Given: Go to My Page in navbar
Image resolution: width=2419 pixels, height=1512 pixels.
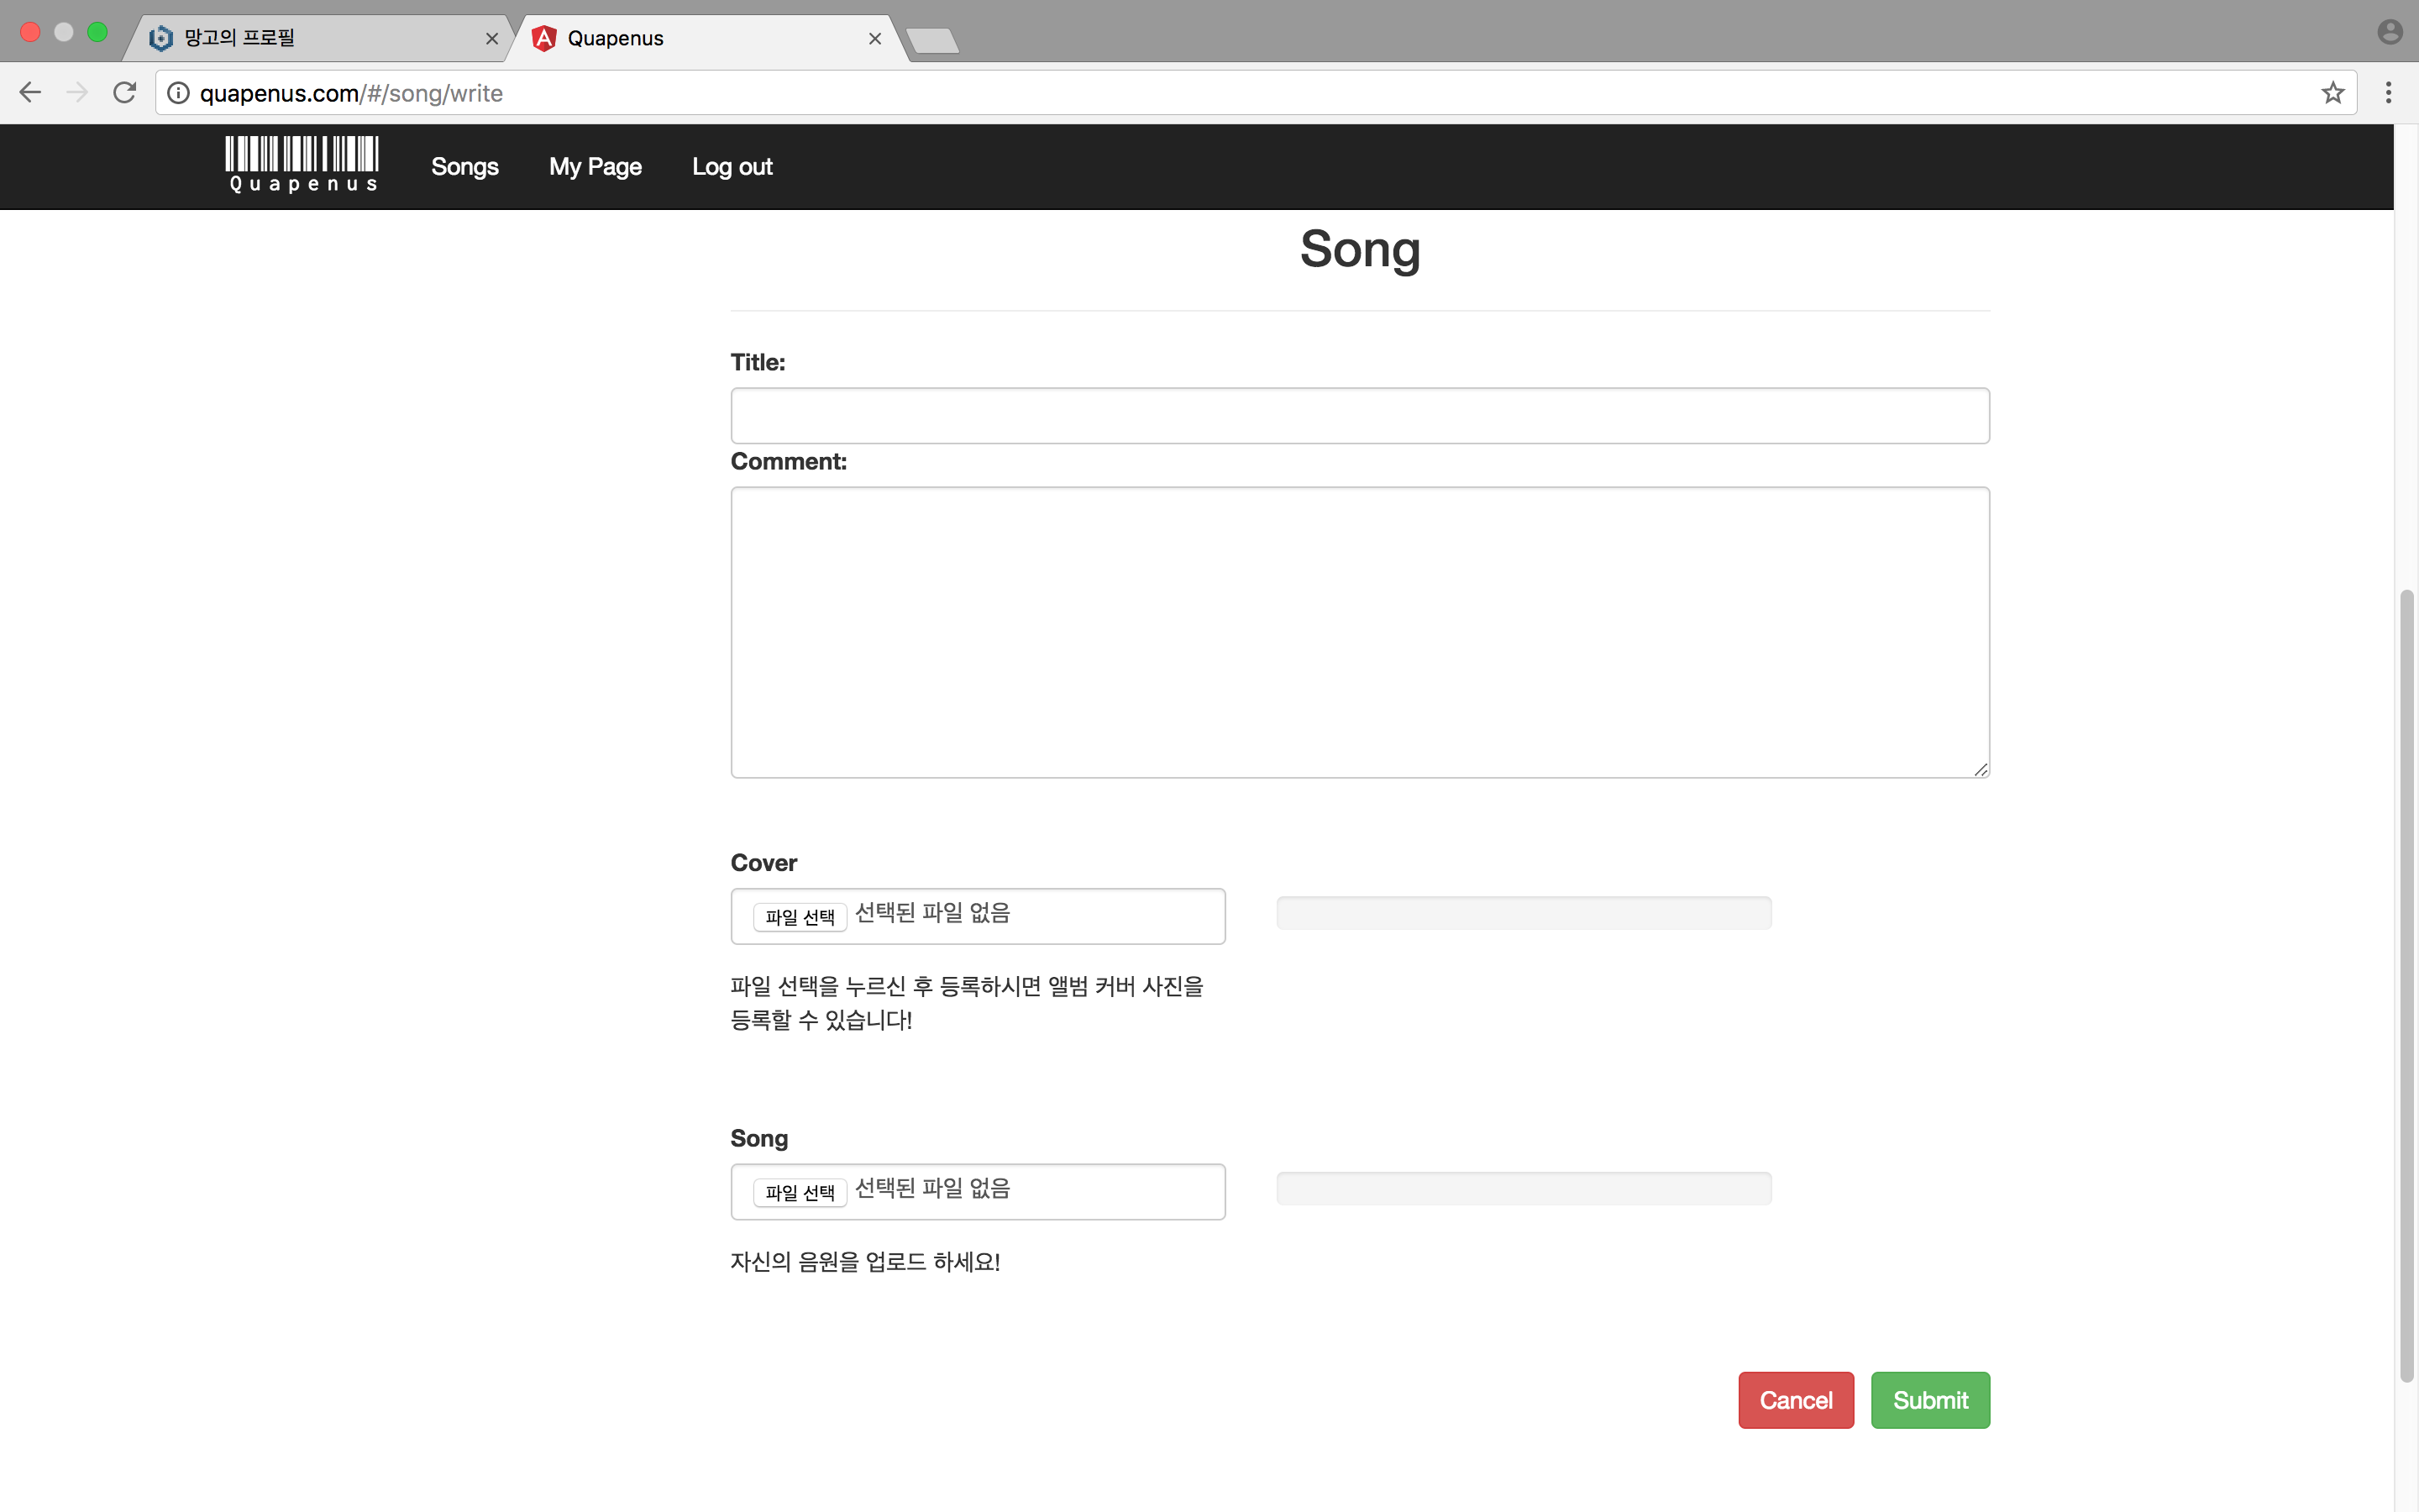Looking at the screenshot, I should click(x=595, y=167).
